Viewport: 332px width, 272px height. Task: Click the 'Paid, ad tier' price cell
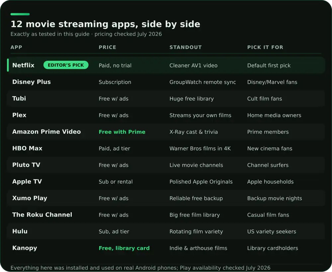[x=114, y=148]
